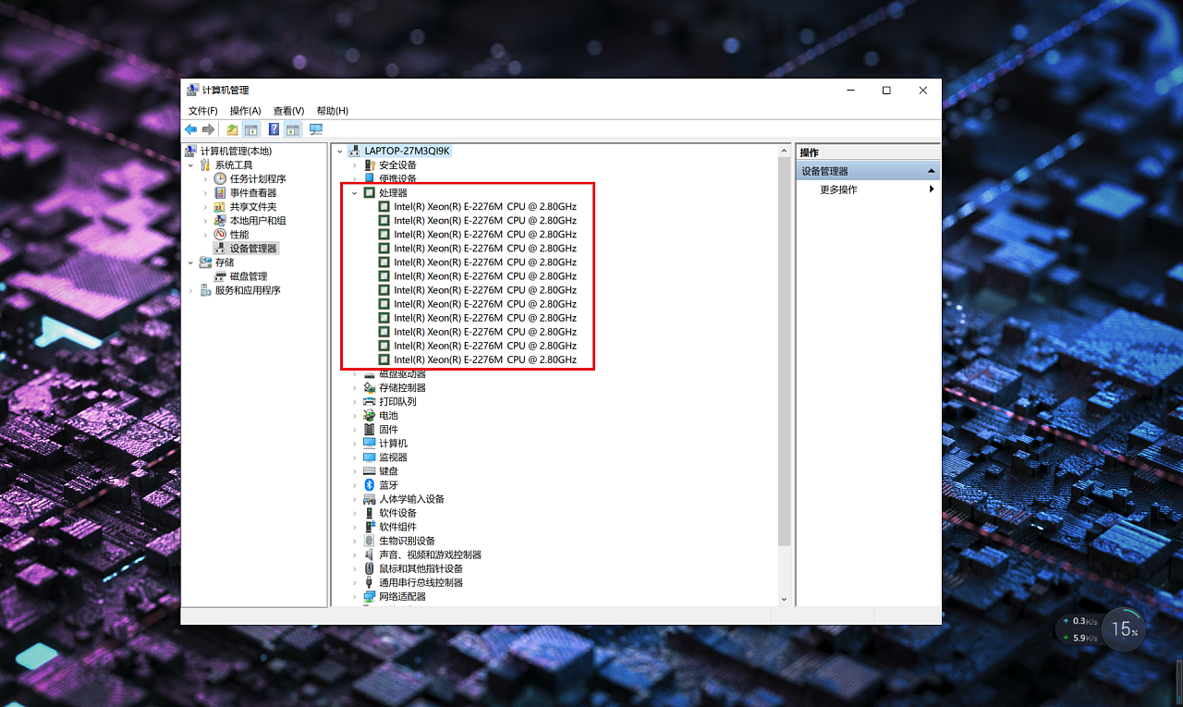Click the Bluetooth (蓝牙) device icon
The height and width of the screenshot is (707, 1183).
pos(370,485)
